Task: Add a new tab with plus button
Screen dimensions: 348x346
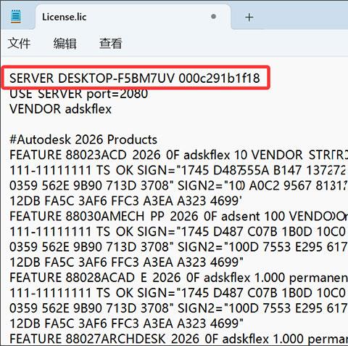Action: pyautogui.click(x=249, y=17)
